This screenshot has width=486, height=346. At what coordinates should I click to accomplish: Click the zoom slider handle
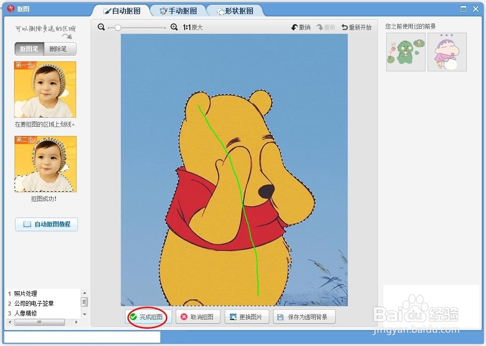(118, 28)
